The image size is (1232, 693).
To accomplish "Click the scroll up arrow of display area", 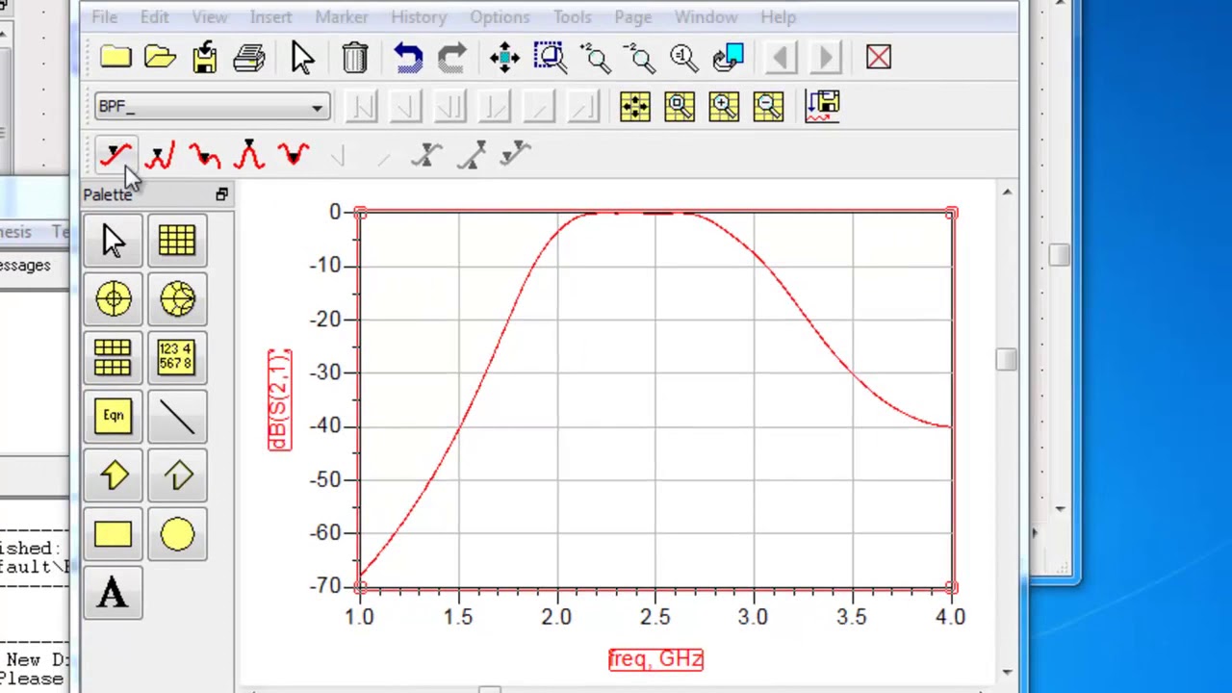I will tap(1007, 192).
